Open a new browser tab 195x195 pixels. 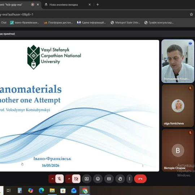click(x=97, y=5)
